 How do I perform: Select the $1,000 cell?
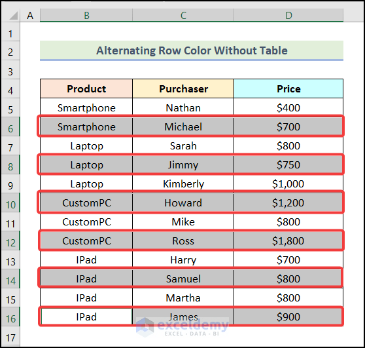click(288, 184)
